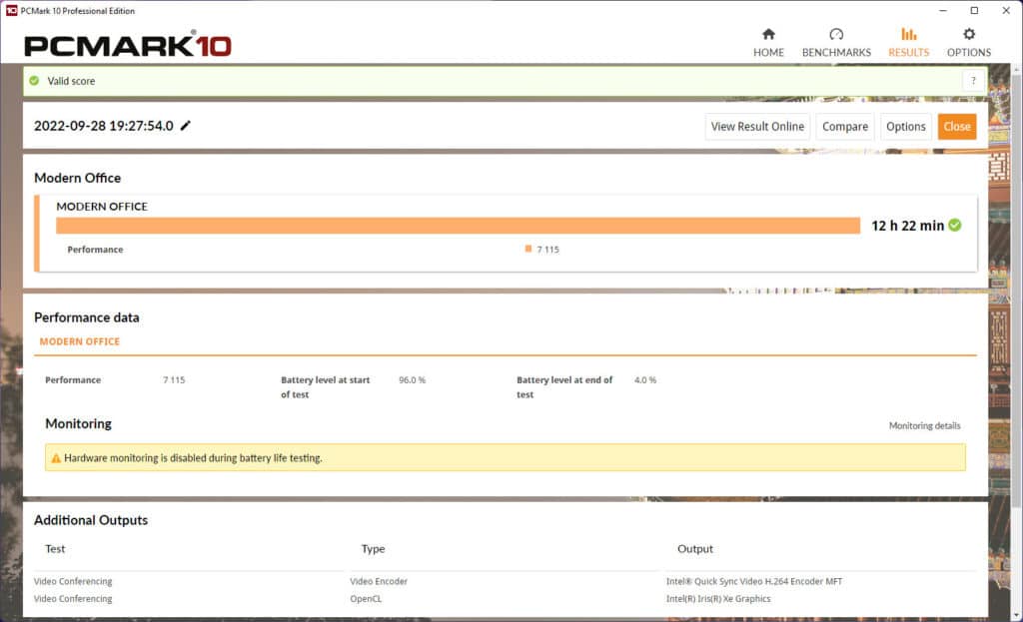This screenshot has height=622, width=1023.
Task: Open Options via the gear icon
Action: pyautogui.click(x=968, y=34)
